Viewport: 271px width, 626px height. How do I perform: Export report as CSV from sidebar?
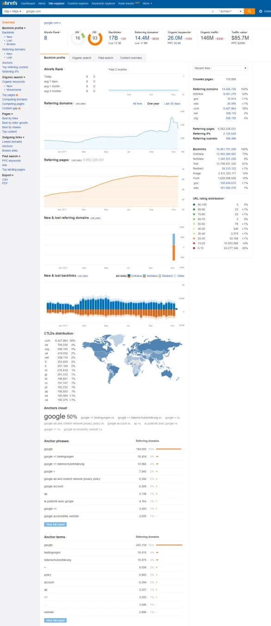coord(5,180)
